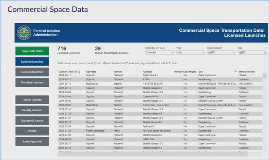The width and height of the screenshot is (269, 160).
Task: Go to Licensed Reentries
Action: click(32, 72)
